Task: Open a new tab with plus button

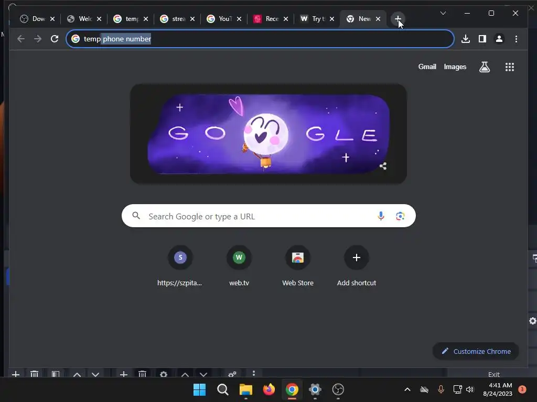Action: point(398,19)
